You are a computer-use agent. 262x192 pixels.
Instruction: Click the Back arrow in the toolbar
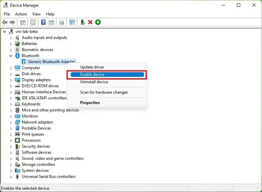(5, 22)
